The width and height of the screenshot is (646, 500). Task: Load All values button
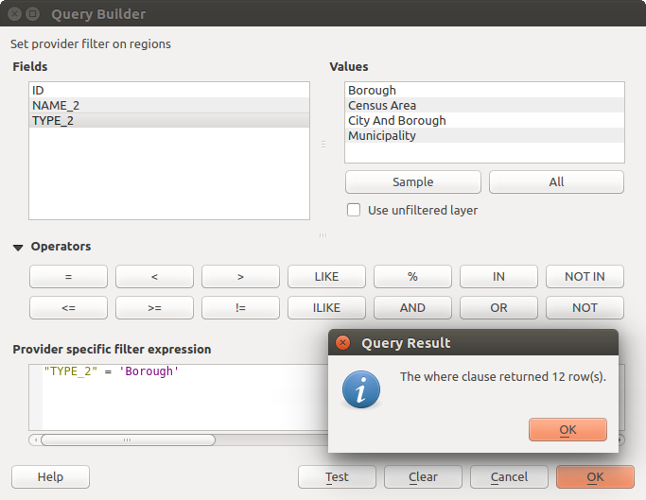[556, 182]
